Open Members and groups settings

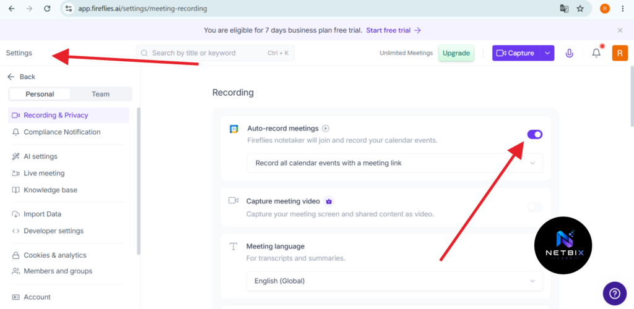click(69, 271)
